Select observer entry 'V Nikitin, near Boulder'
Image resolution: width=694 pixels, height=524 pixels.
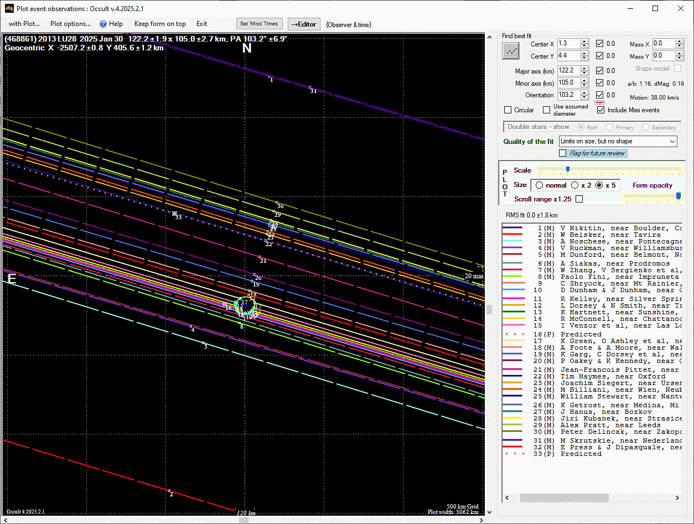[x=592, y=228]
